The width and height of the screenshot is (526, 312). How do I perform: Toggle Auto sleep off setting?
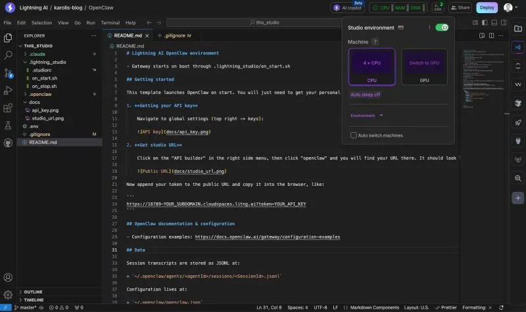[x=365, y=95]
